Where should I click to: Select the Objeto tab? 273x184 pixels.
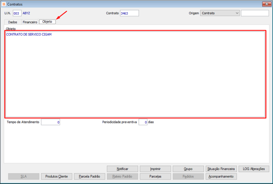(x=47, y=22)
